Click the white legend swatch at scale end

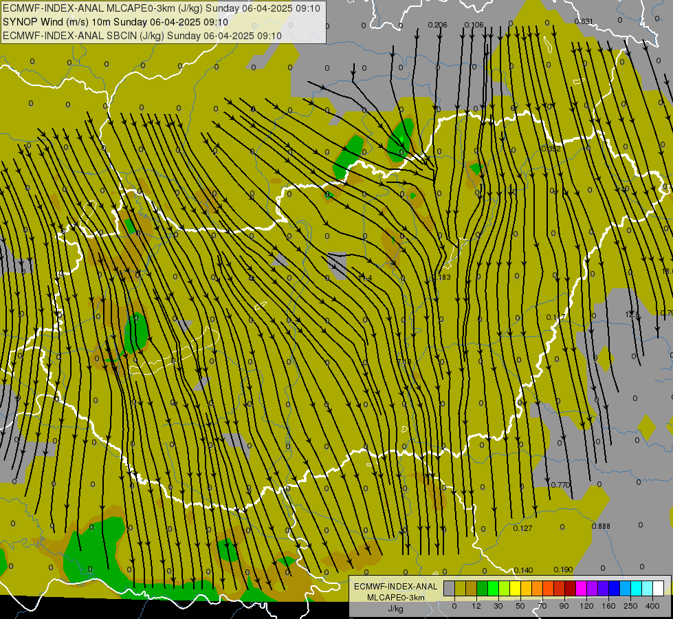point(659,589)
